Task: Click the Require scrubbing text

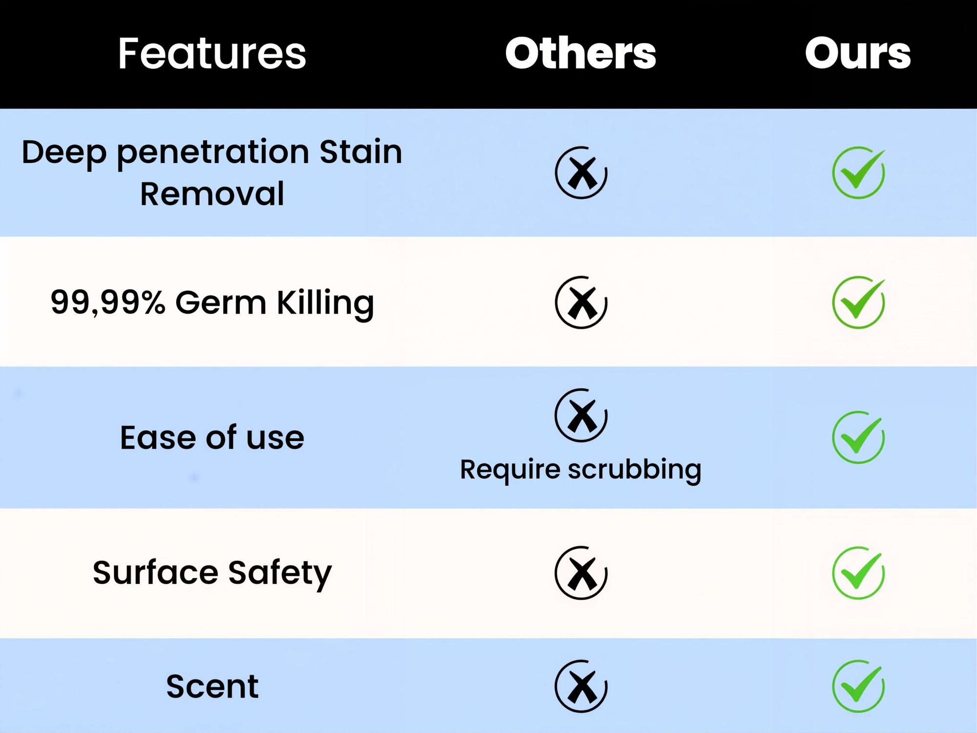Action: 580,469
